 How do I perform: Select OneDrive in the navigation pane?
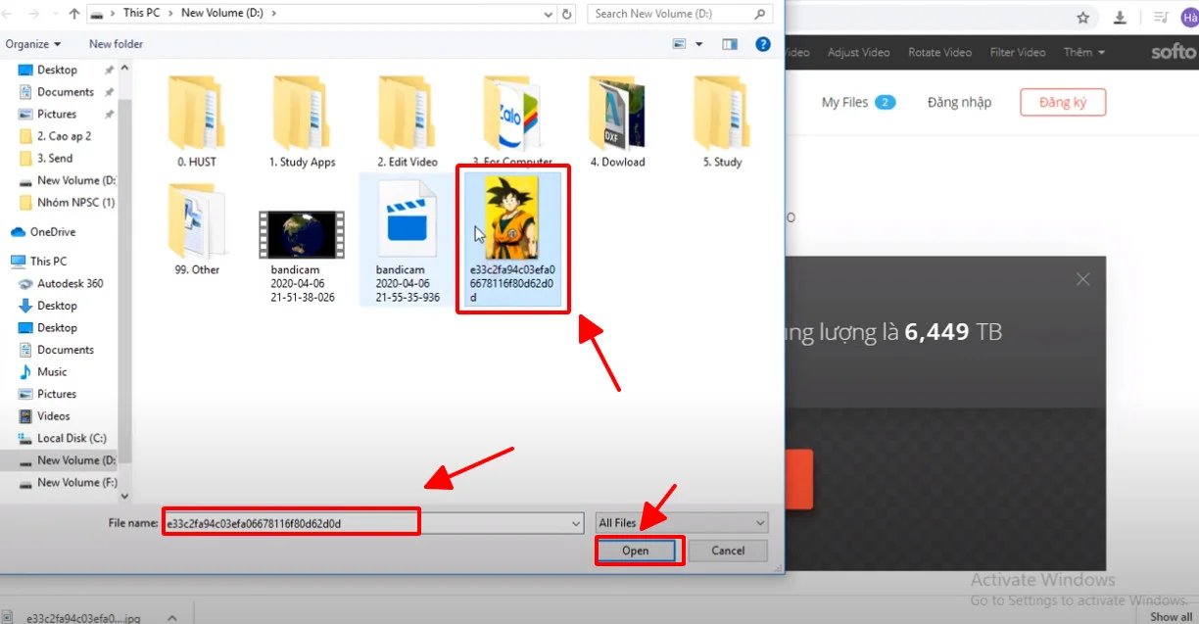[52, 232]
